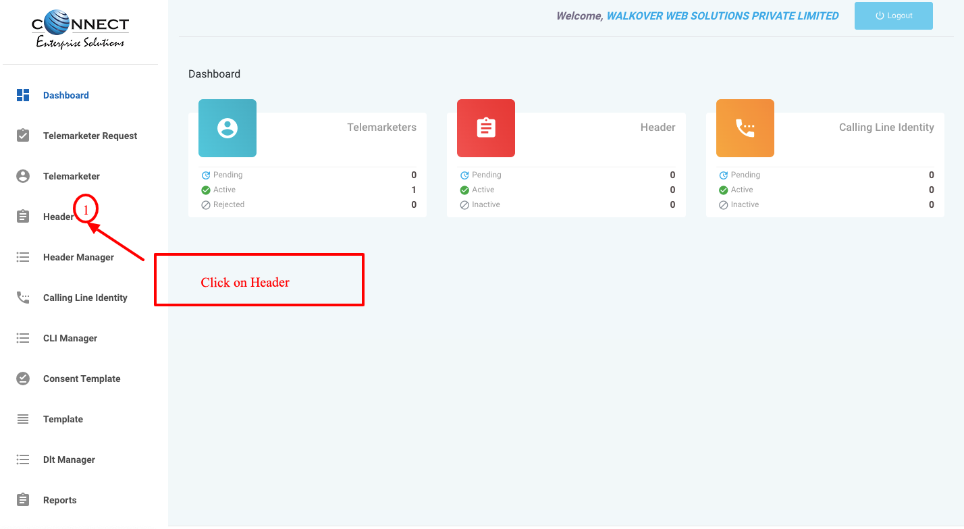Click the Consent Template checkmark icon

coord(23,379)
